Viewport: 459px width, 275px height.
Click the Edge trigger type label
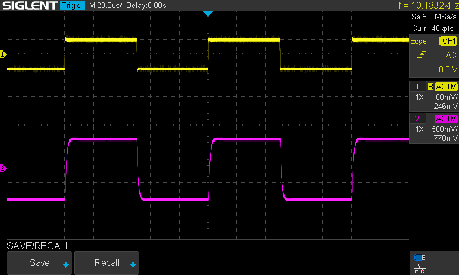click(418, 41)
